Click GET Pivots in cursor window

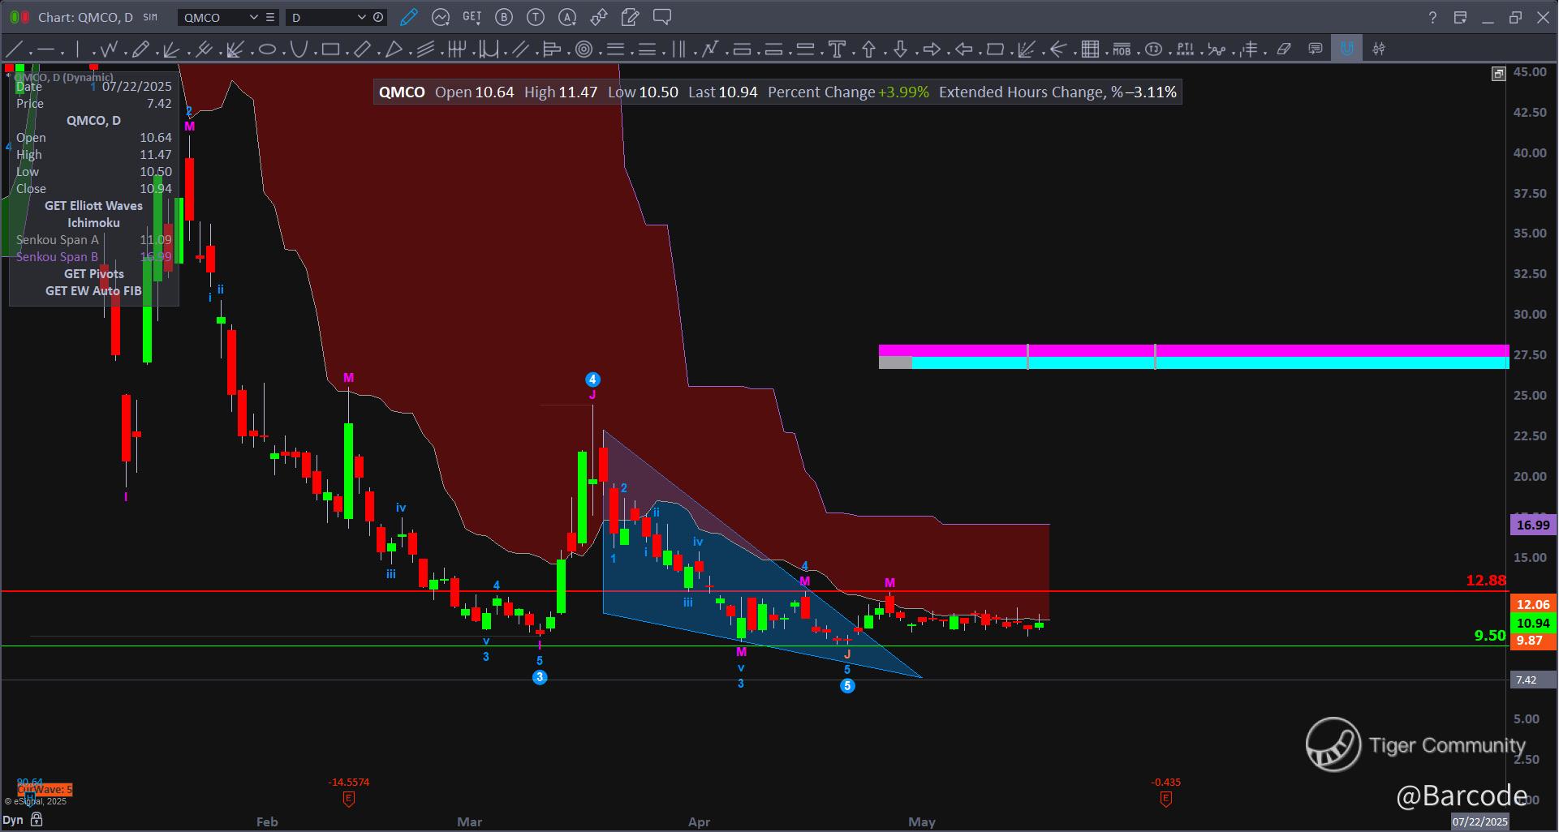tap(93, 274)
